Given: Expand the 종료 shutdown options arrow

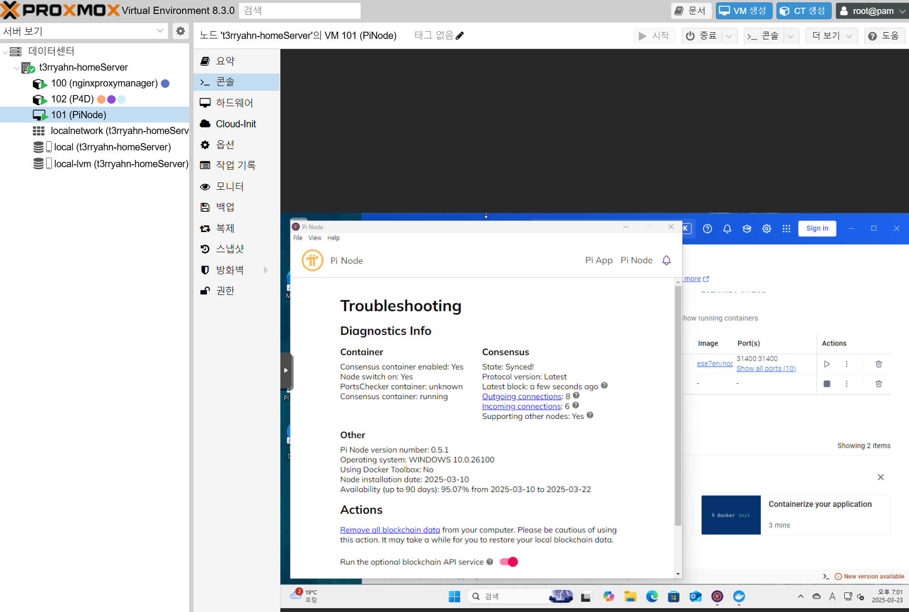Looking at the screenshot, I should tap(729, 36).
